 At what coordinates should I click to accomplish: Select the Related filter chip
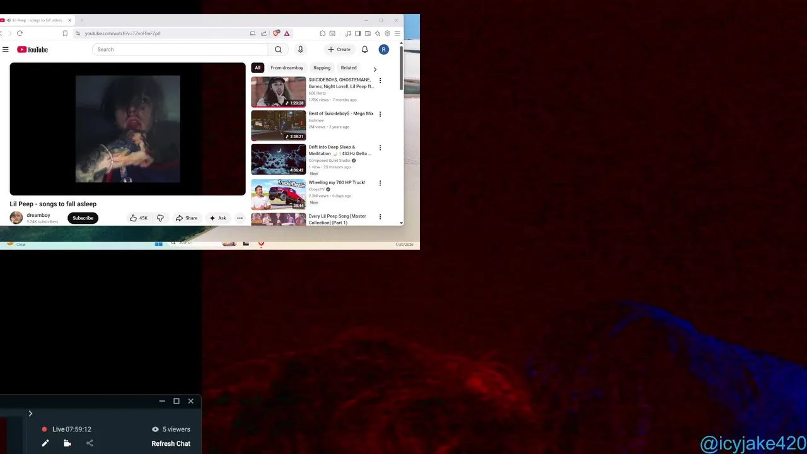point(349,67)
